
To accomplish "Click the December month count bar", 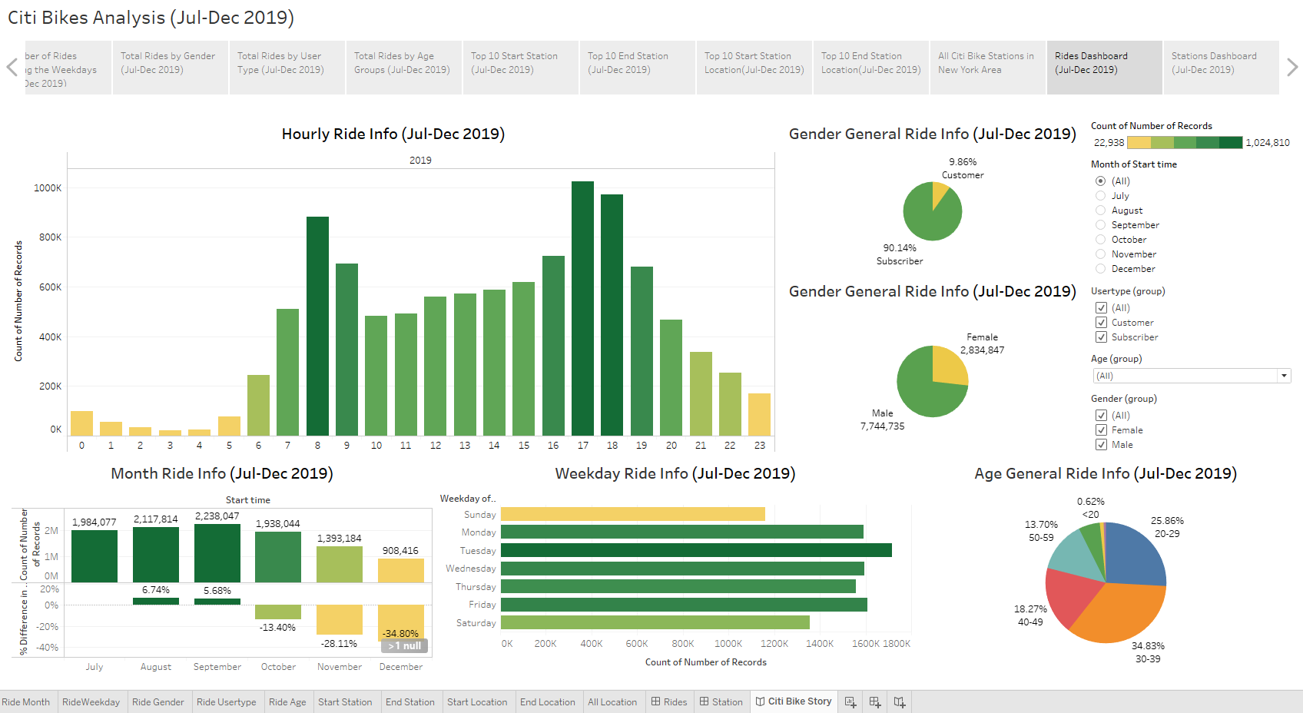I will (401, 570).
